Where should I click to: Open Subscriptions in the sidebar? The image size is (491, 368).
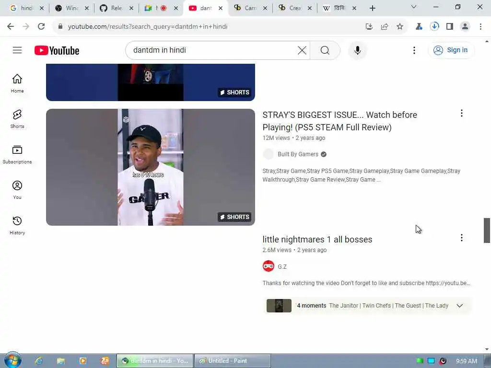[17, 154]
